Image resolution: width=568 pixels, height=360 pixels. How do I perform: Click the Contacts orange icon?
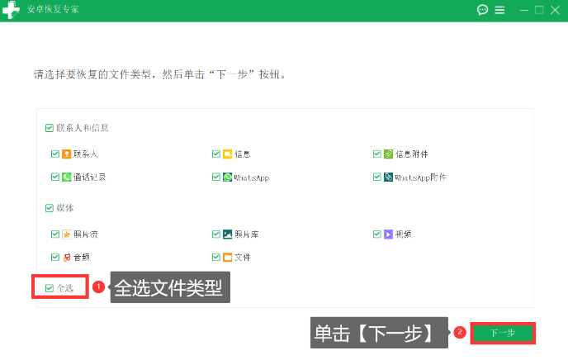(x=66, y=154)
